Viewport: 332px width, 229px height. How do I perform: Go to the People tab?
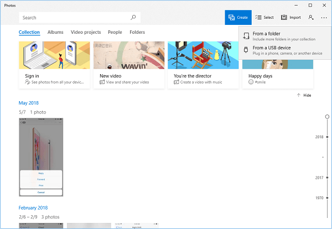(x=115, y=33)
